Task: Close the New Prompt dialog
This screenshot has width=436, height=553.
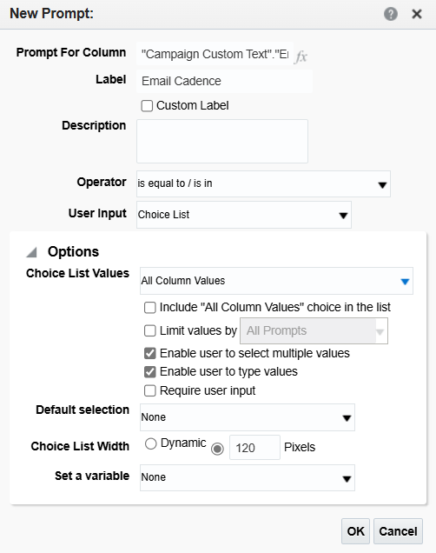Action: 417,14
